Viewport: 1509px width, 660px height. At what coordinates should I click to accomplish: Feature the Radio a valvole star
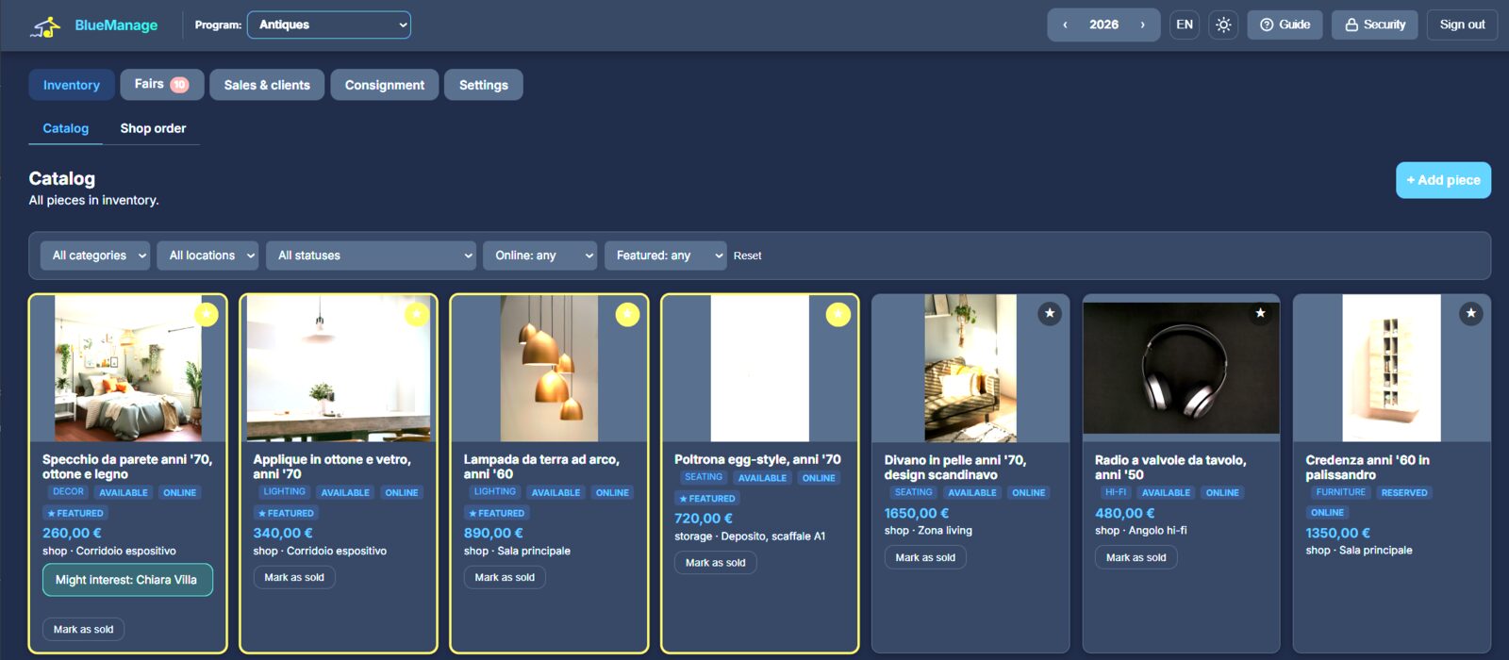pos(1260,313)
